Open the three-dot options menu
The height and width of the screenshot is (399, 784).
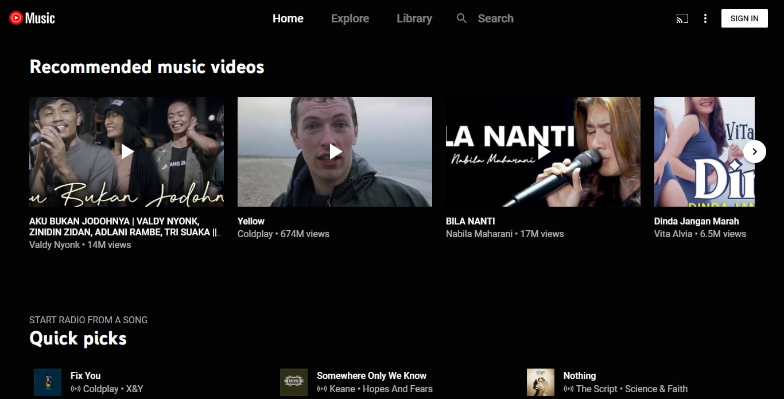[705, 18]
